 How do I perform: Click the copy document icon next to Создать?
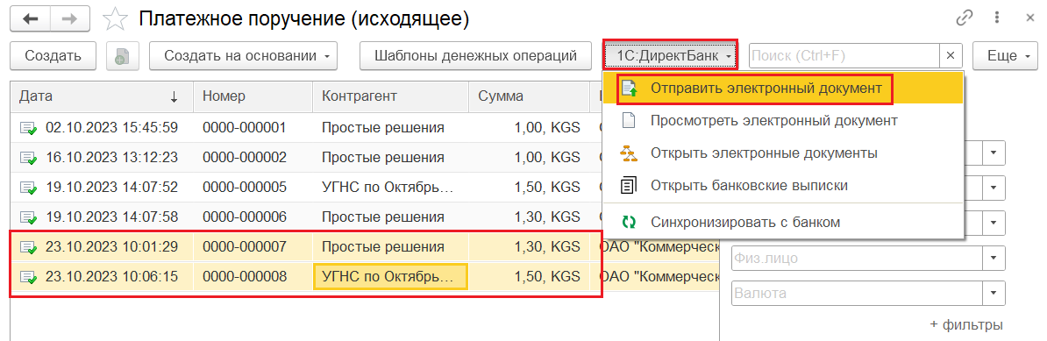click(x=122, y=56)
